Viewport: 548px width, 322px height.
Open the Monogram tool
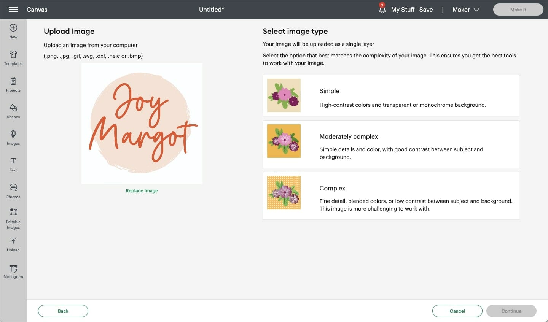[x=13, y=271]
